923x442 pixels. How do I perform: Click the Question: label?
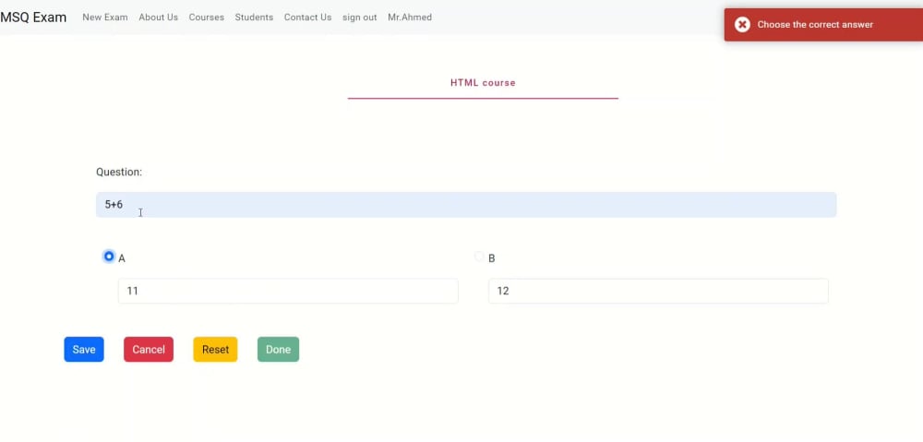click(x=119, y=172)
